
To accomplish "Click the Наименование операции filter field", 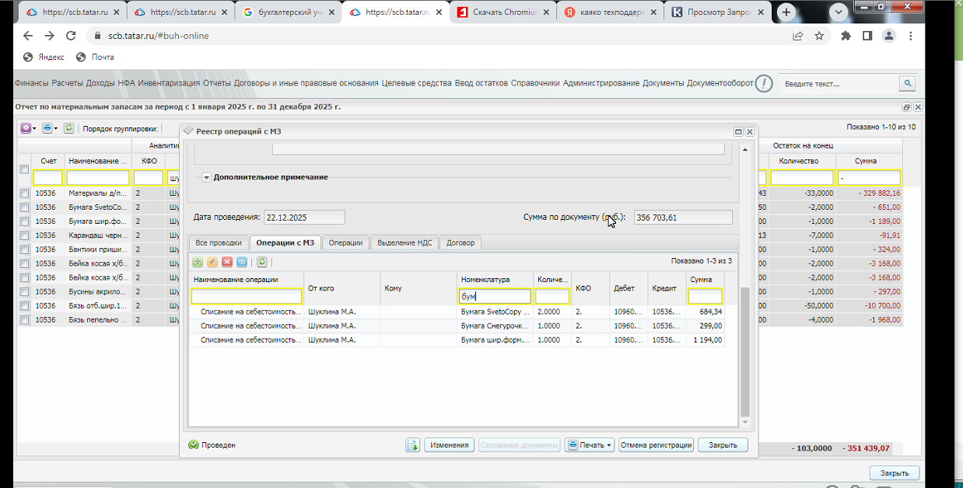I will [x=247, y=296].
